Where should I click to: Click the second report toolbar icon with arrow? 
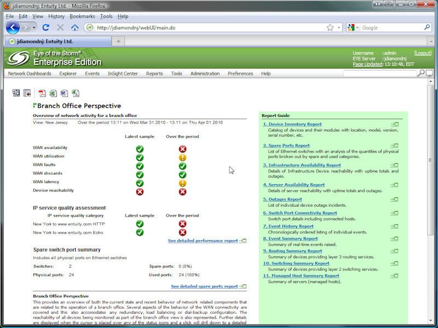[x=27, y=93]
